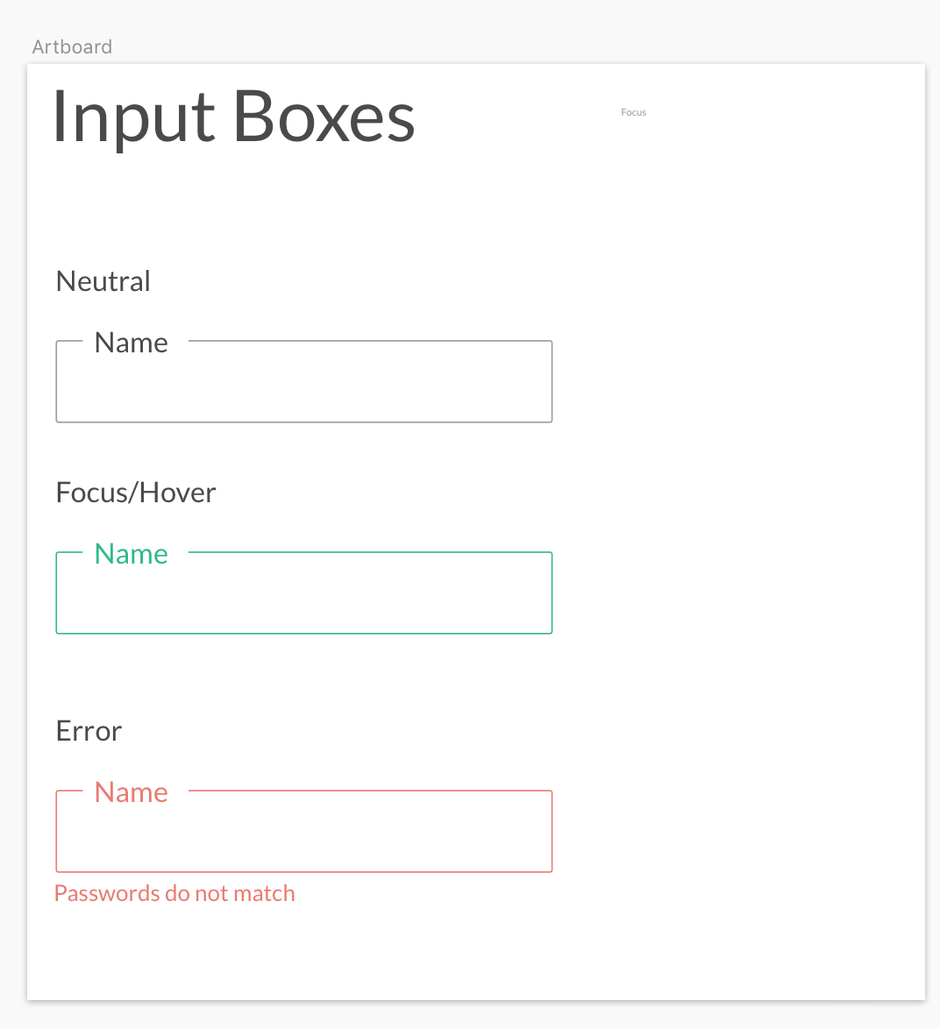Select the "Focus/Hover" section heading

pos(135,492)
